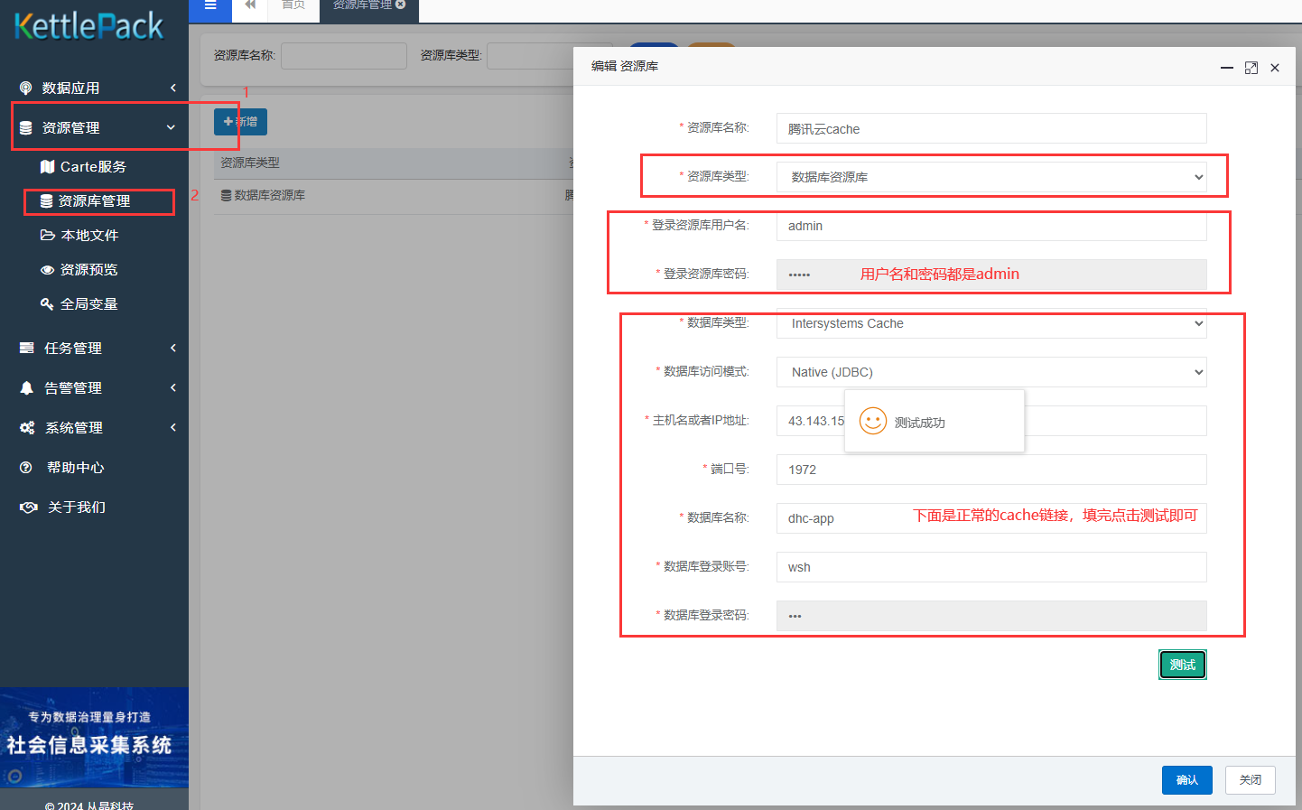Select 资源库管理 in the sidebar
This screenshot has height=810, width=1302.
pyautogui.click(x=94, y=201)
